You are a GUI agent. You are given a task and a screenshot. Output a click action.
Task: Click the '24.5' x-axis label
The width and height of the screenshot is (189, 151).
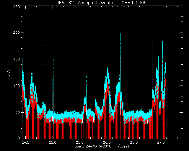coord(25,142)
